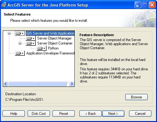The image size is (157, 122).
Task: Collapse the Server Object Container node
Action: click(x=20, y=43)
